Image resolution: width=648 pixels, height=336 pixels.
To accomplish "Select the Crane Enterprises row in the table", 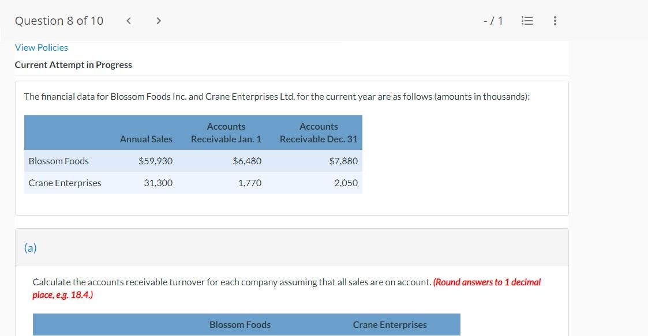I will (x=65, y=183).
